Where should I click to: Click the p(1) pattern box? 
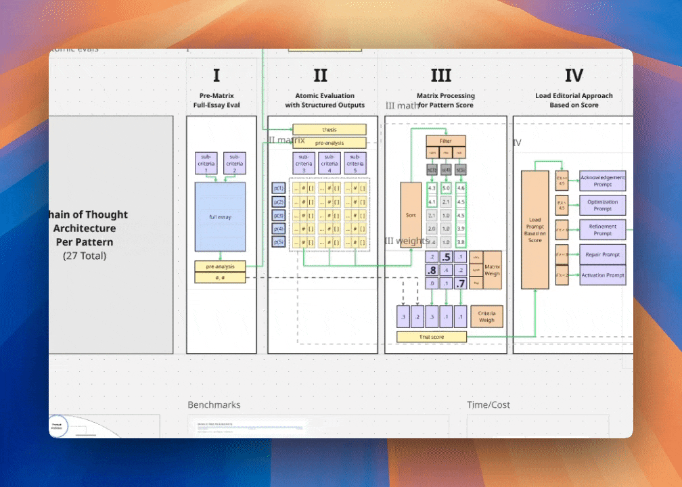coord(279,188)
